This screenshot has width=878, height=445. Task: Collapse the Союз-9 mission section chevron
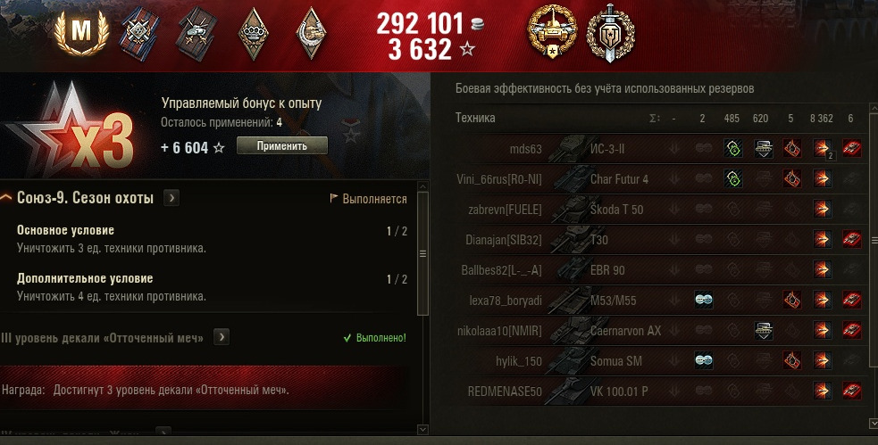coord(6,198)
